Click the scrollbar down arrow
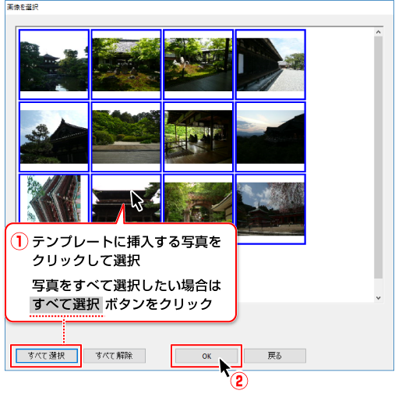Image resolution: width=395 pixels, height=394 pixels. 378,298
